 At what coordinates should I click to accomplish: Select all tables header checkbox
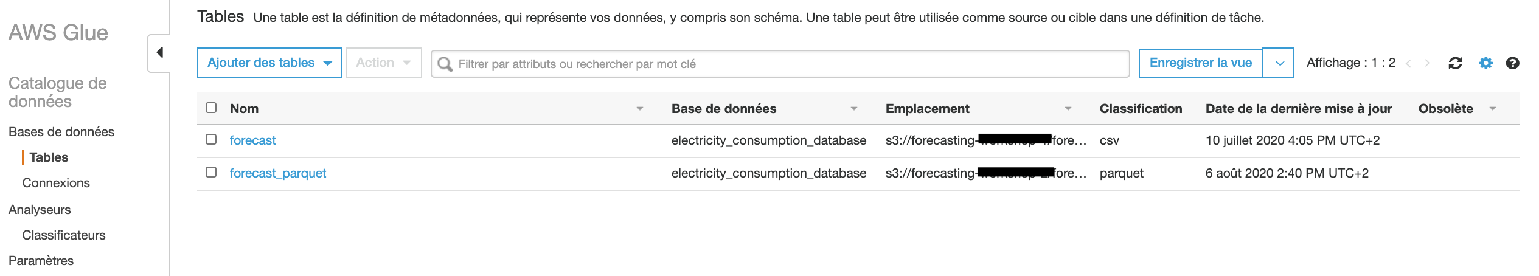pos(211,108)
